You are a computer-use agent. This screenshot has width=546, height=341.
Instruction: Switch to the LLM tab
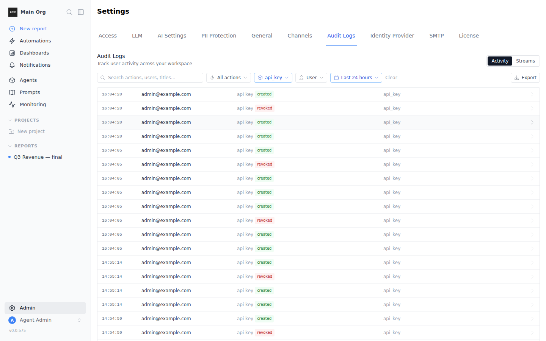pos(137,36)
